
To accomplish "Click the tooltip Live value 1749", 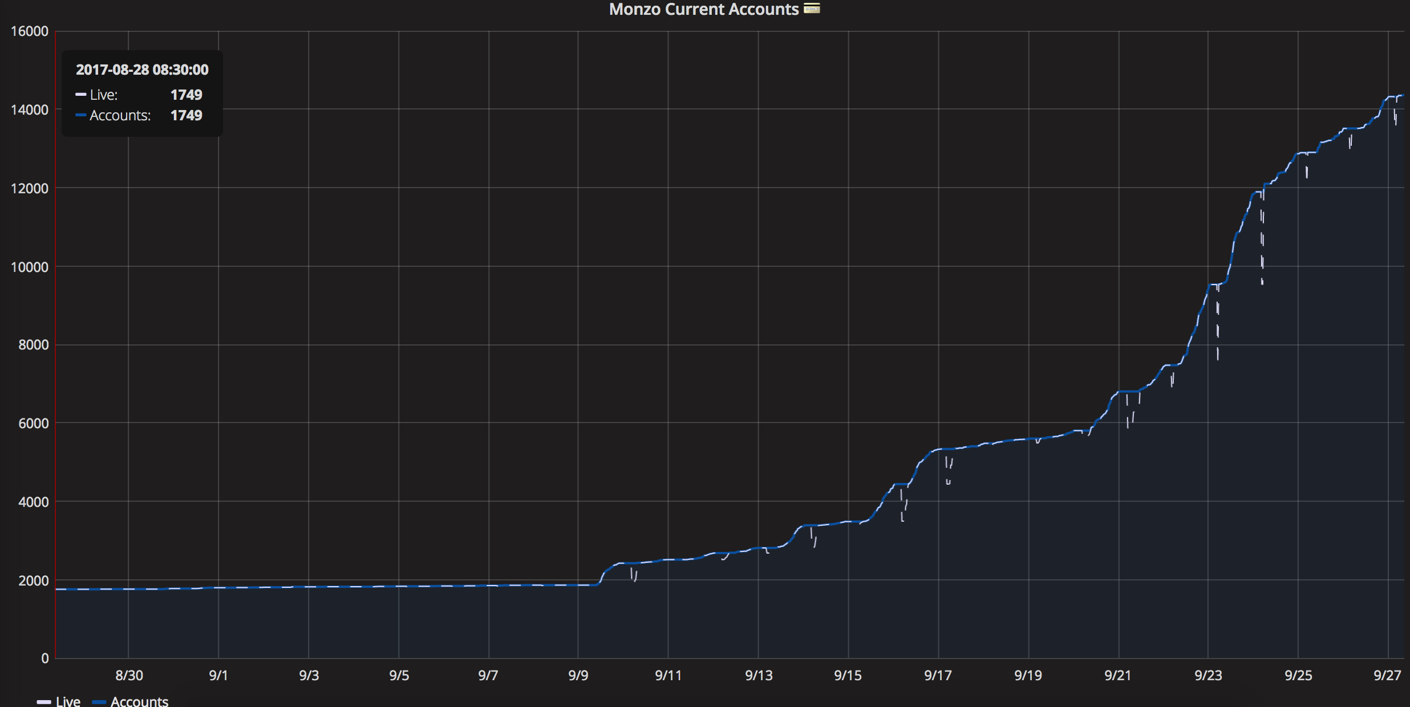I will point(187,95).
